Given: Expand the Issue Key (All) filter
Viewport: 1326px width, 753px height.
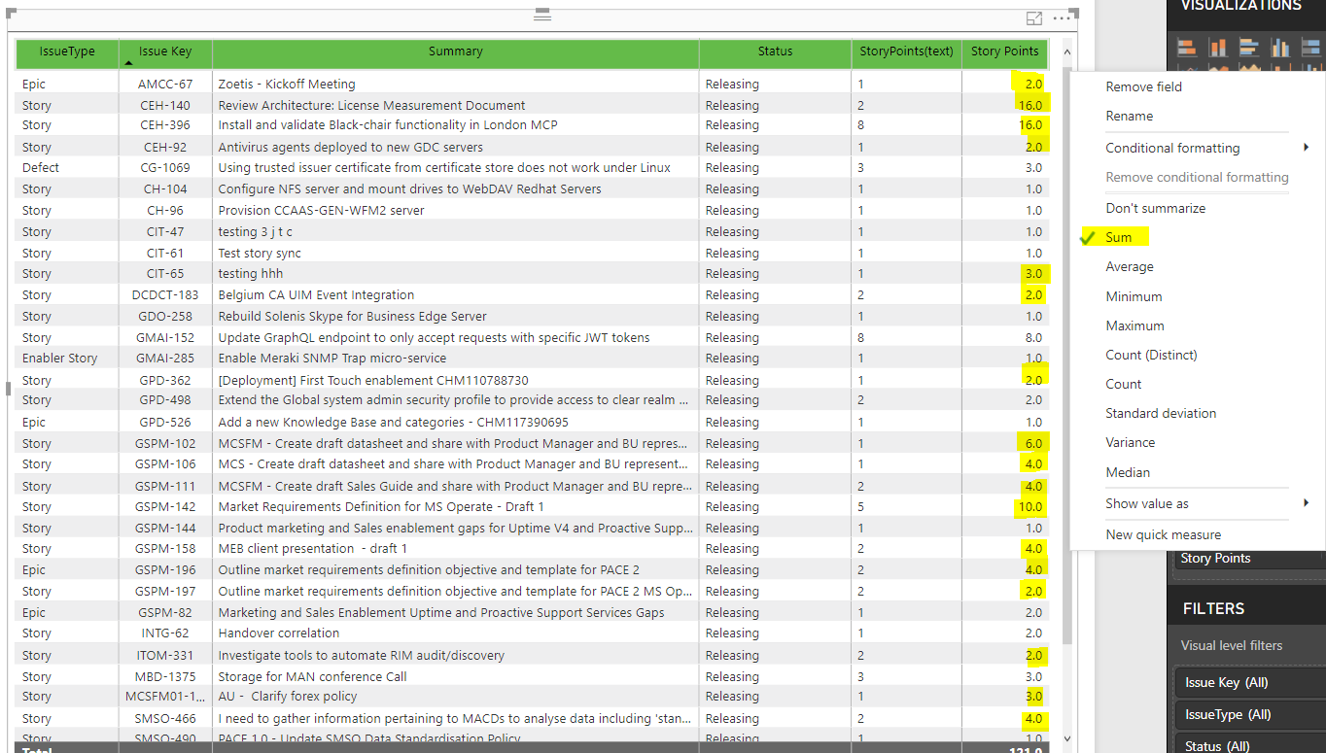Looking at the screenshot, I should (x=1249, y=682).
